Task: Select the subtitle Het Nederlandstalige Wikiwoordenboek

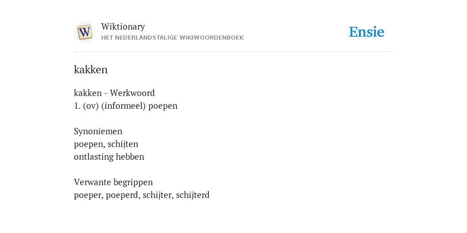Action: [x=172, y=38]
